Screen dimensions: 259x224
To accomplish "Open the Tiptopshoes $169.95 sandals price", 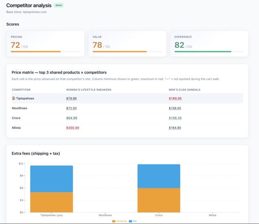I will [175, 99].
